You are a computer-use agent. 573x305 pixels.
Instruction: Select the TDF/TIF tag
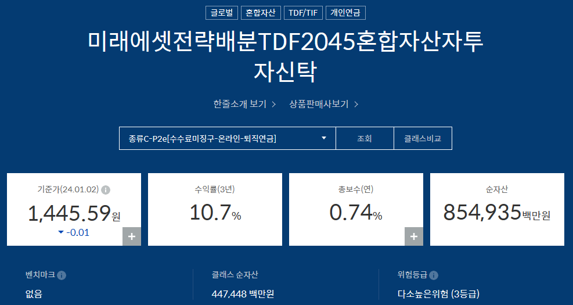[303, 13]
